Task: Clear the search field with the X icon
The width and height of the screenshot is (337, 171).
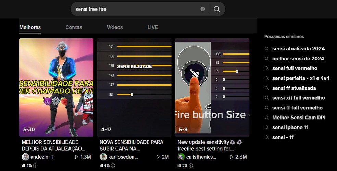Action: click(x=203, y=9)
